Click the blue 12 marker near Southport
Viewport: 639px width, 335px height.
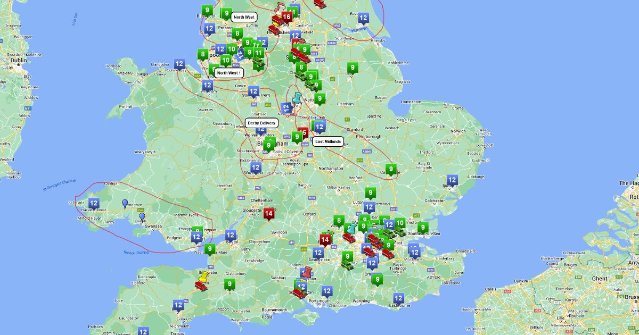[209, 29]
